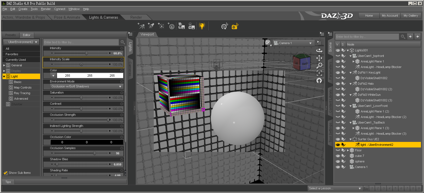Collapse the Light property group
Viewport: 424px width, 193px height.
tap(4, 76)
